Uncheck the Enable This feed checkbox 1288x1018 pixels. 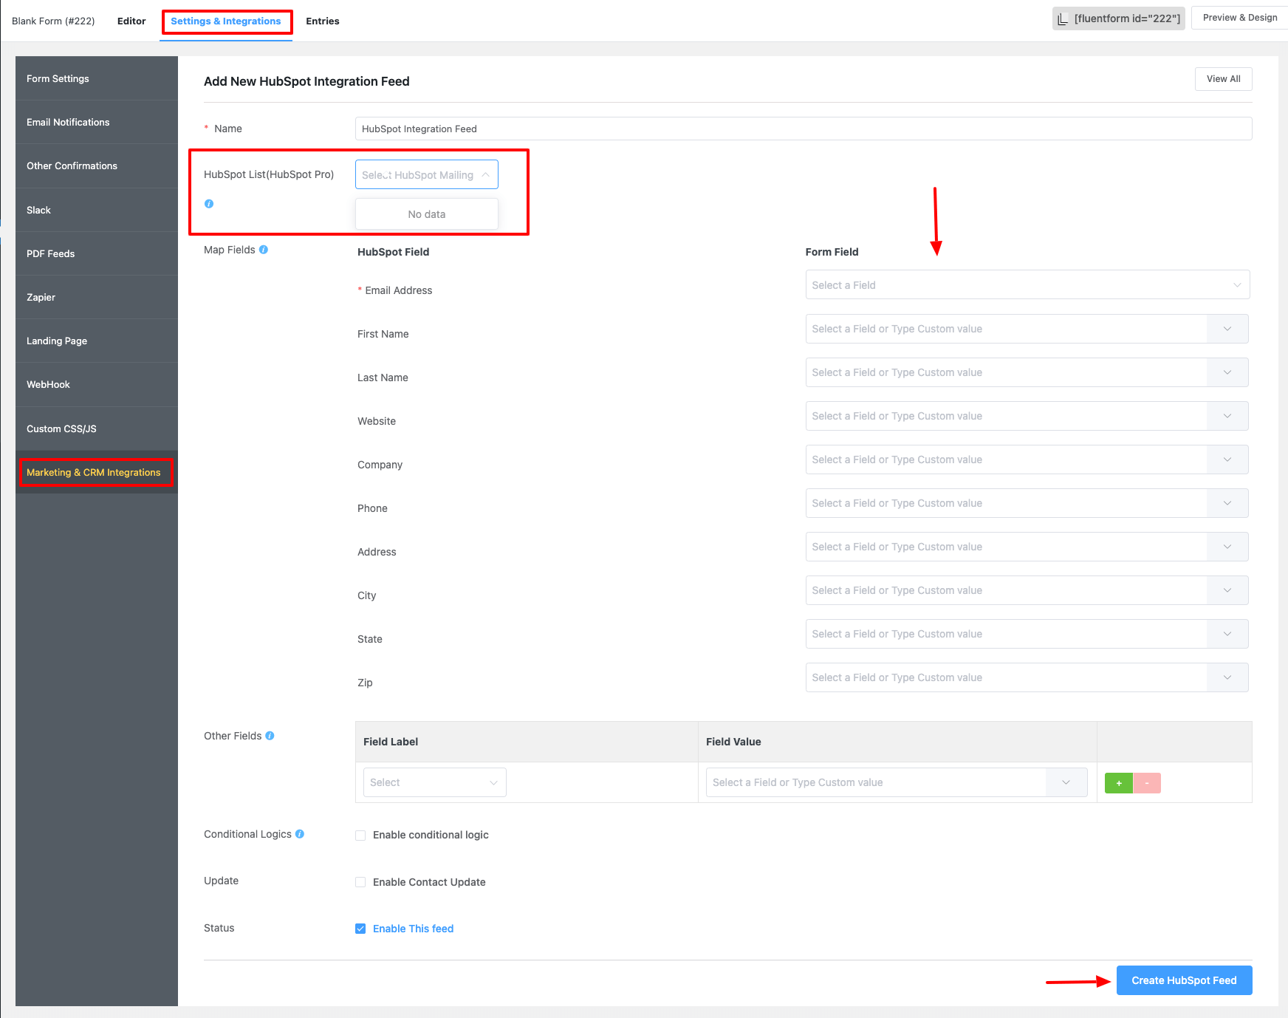pos(360,929)
